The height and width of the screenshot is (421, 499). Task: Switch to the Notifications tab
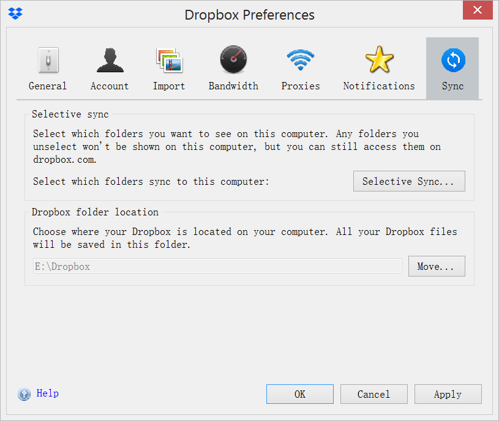point(378,68)
